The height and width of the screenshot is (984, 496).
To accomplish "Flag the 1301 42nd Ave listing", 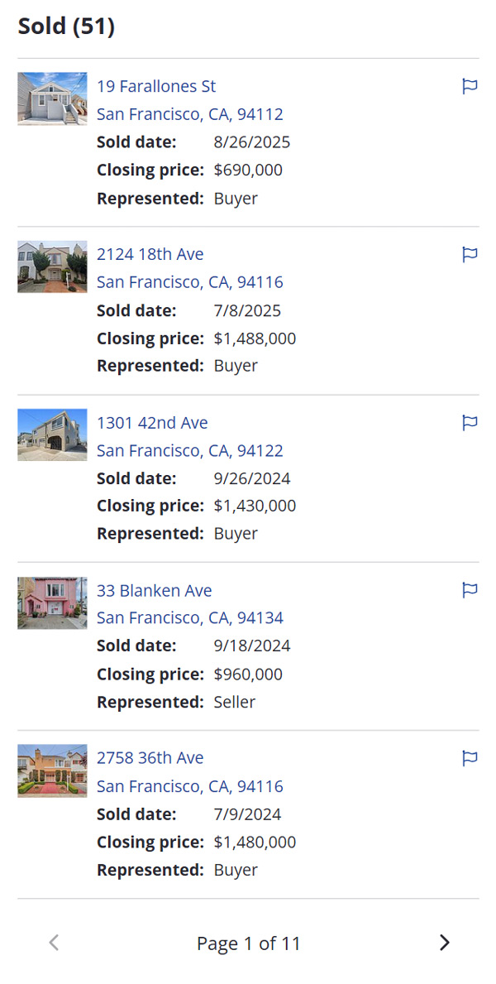I will tap(470, 423).
